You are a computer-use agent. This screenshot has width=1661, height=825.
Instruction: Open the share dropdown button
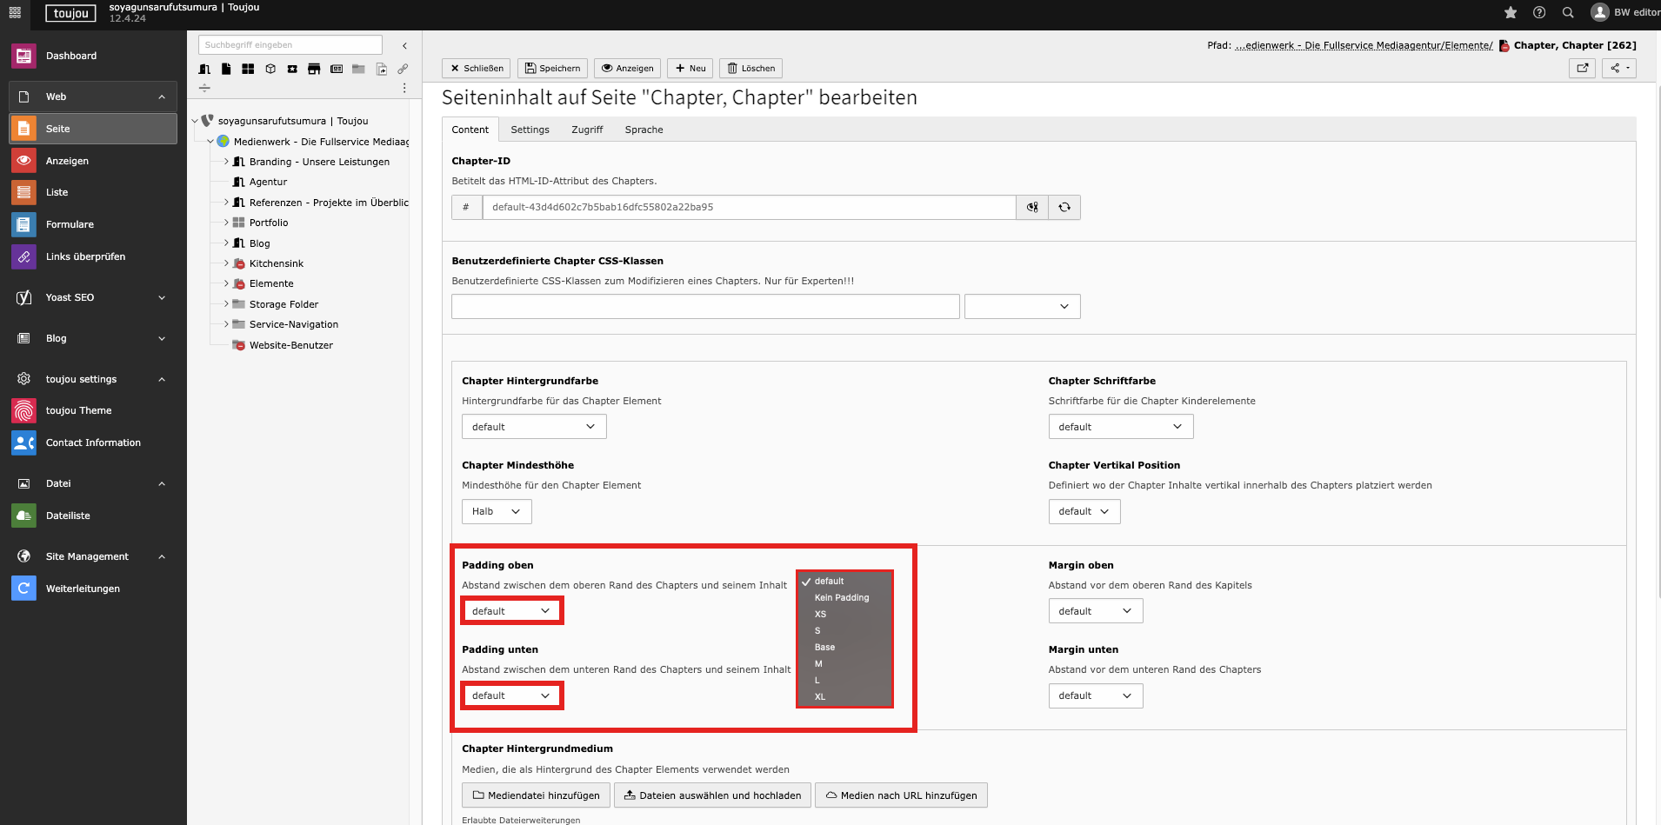click(1618, 68)
